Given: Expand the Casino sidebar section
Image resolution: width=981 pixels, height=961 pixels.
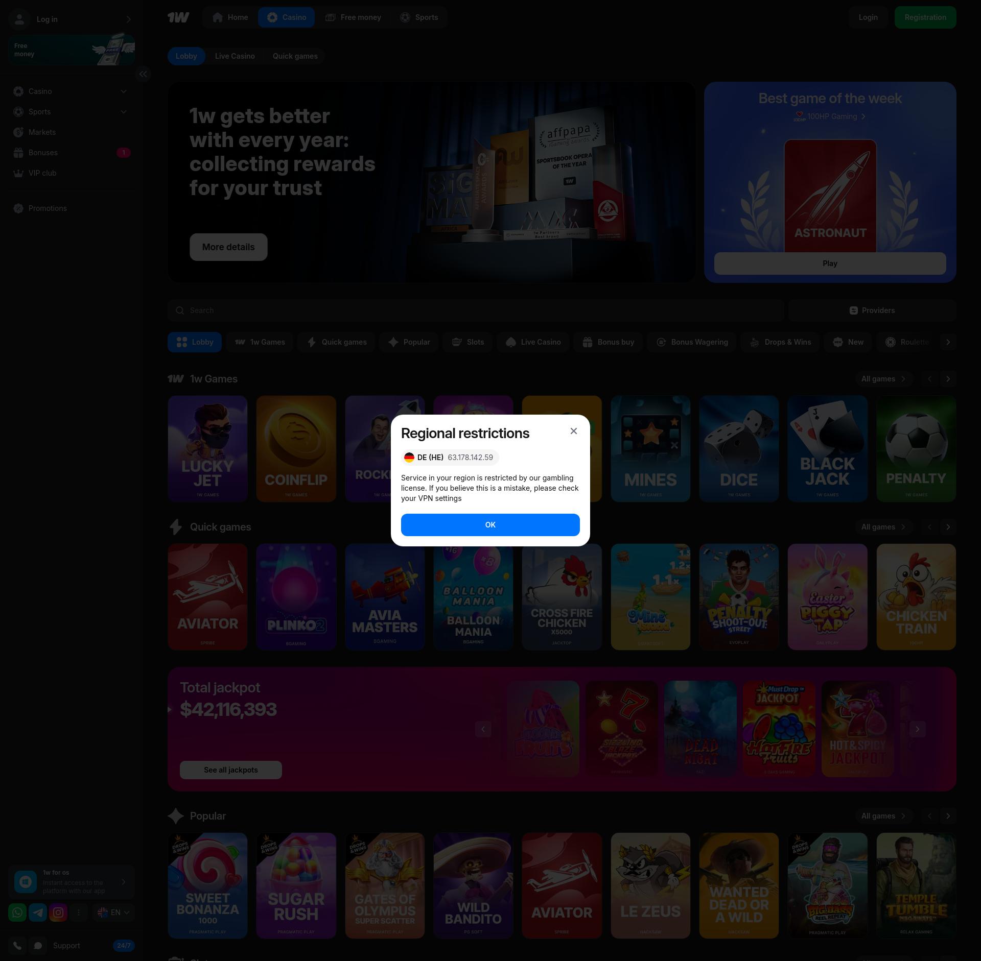Looking at the screenshot, I should [123, 91].
